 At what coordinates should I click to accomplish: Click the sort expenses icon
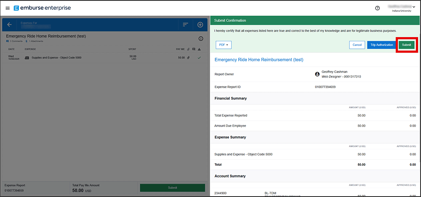tap(185, 24)
